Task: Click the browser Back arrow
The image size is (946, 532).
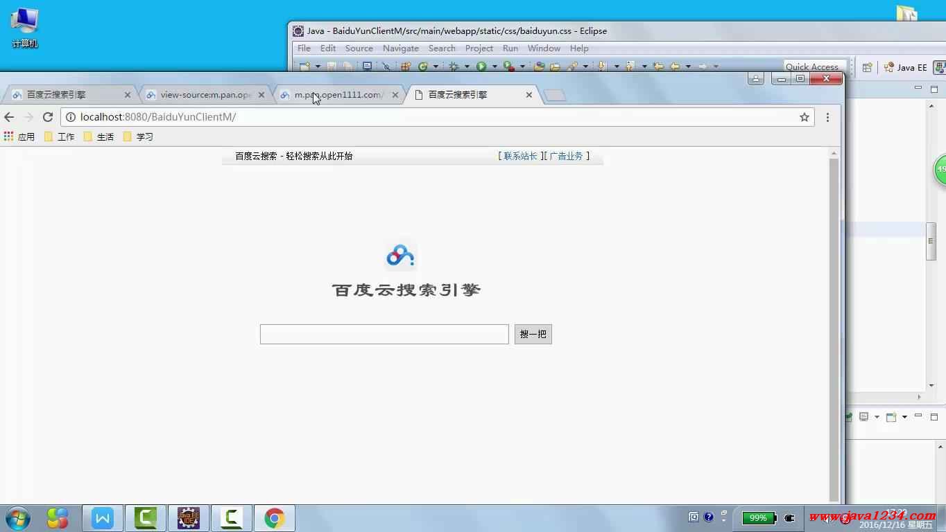Action: (x=9, y=117)
